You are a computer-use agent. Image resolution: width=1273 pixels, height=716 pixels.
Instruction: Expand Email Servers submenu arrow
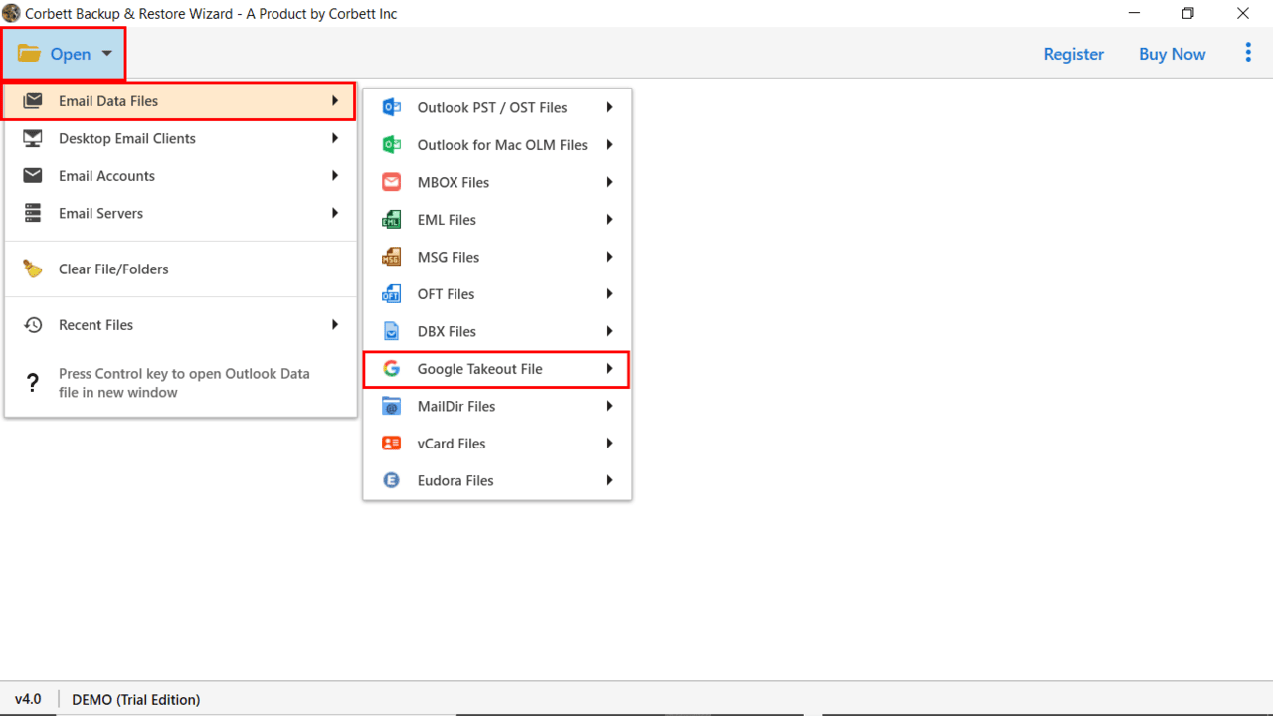pos(335,213)
